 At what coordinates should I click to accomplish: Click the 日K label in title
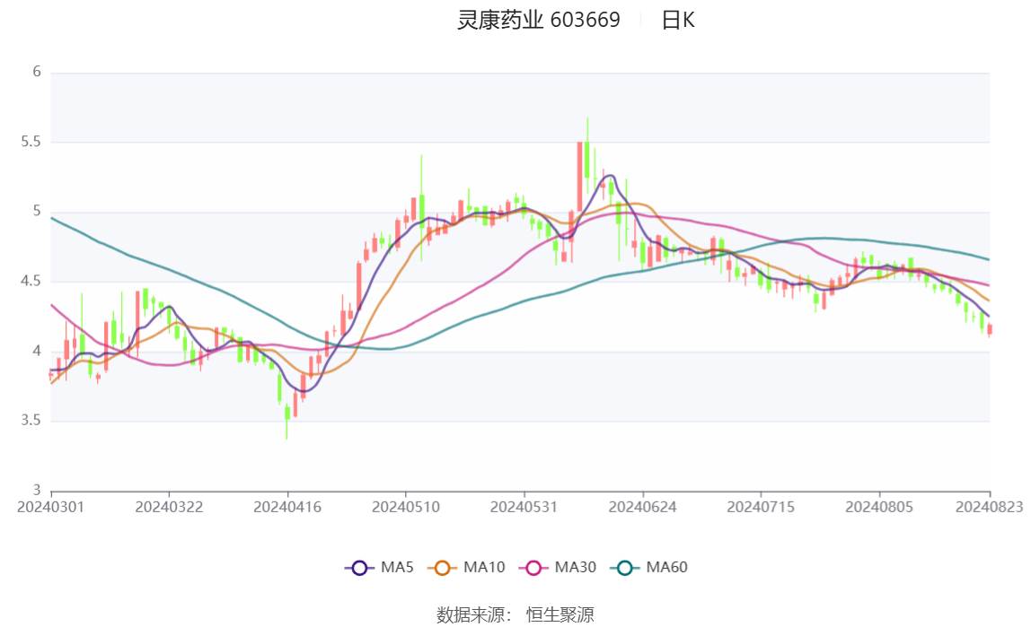coord(678,20)
